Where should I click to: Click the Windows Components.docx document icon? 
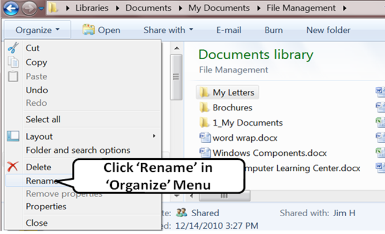coord(205,153)
